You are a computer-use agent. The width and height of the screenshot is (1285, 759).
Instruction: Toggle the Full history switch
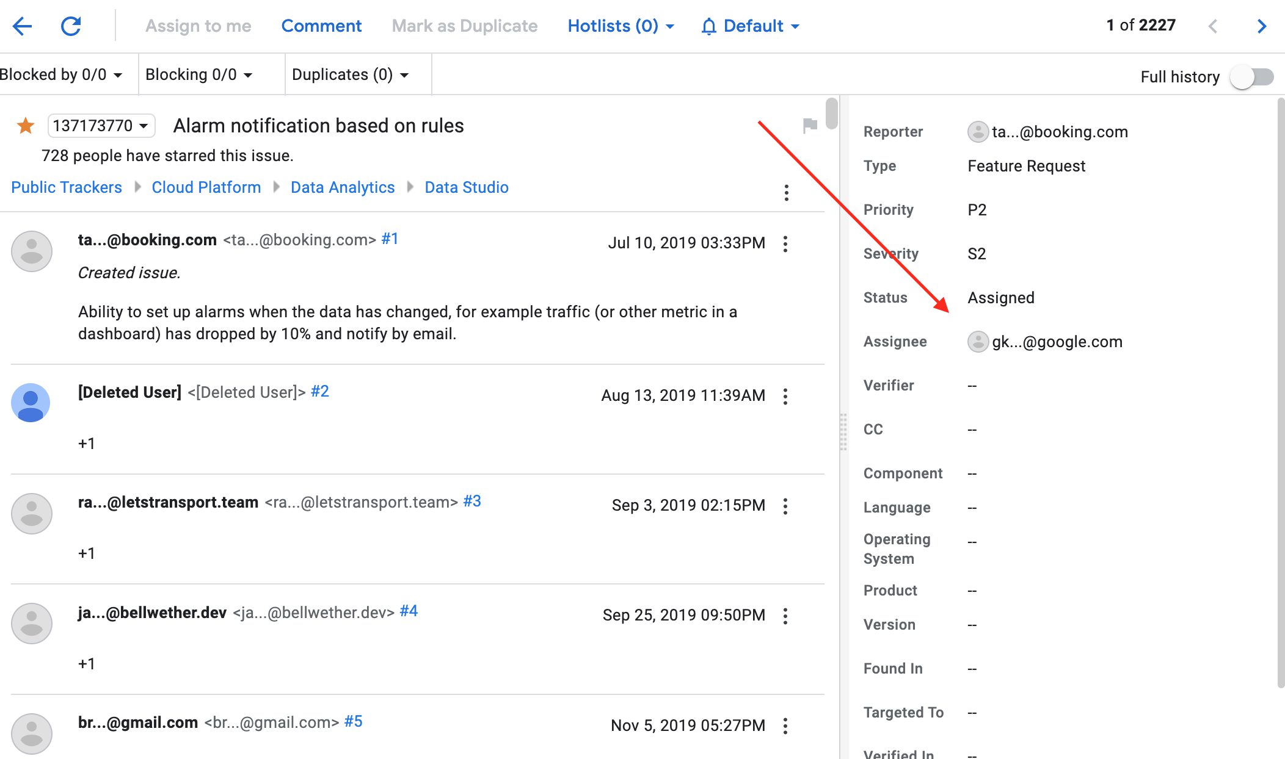click(1251, 77)
